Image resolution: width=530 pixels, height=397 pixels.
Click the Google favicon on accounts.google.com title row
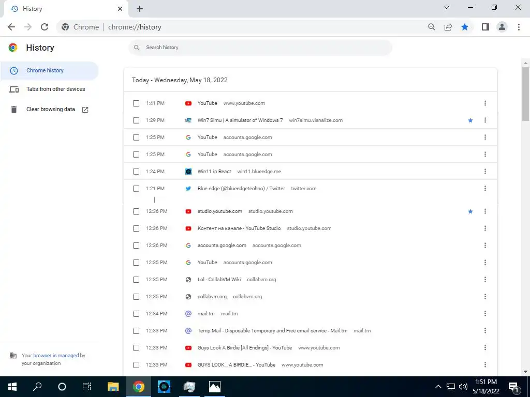(x=188, y=246)
